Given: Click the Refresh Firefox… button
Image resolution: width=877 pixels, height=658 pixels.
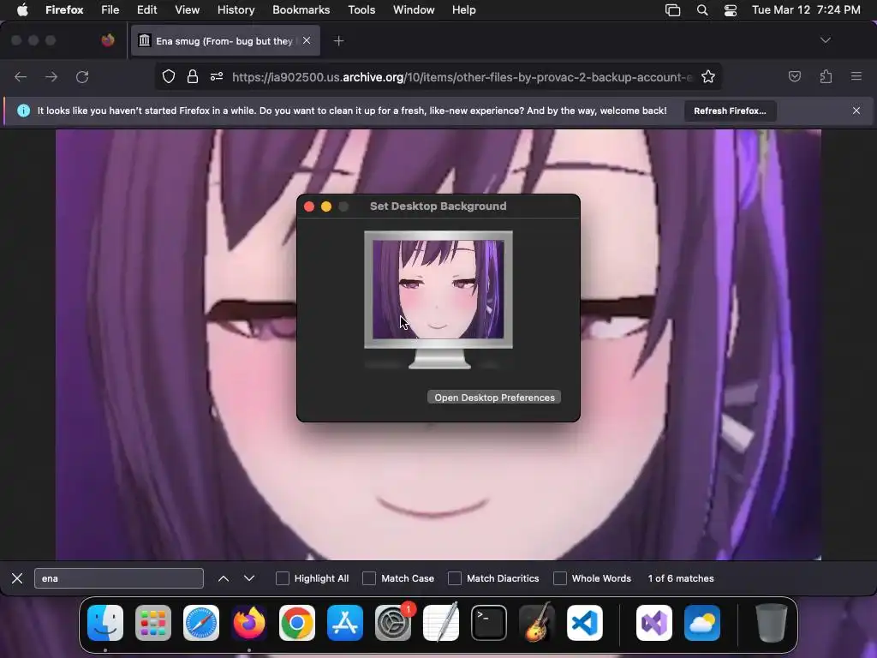Looking at the screenshot, I should [x=730, y=111].
